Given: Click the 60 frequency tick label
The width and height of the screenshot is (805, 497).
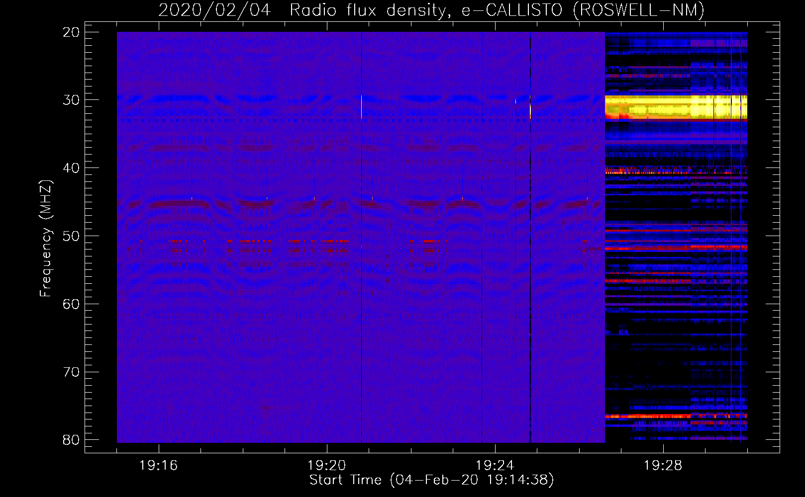Looking at the screenshot, I should [72, 304].
